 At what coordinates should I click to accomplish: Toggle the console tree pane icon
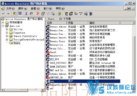coord(20,14)
